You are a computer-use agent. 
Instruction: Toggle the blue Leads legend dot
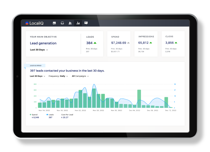(47, 115)
